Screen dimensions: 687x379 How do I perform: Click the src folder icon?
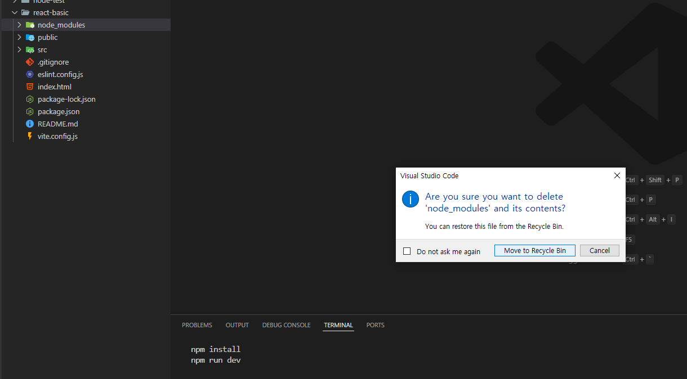30,49
